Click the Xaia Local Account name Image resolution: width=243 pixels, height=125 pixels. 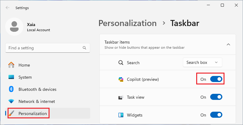[x=38, y=27]
